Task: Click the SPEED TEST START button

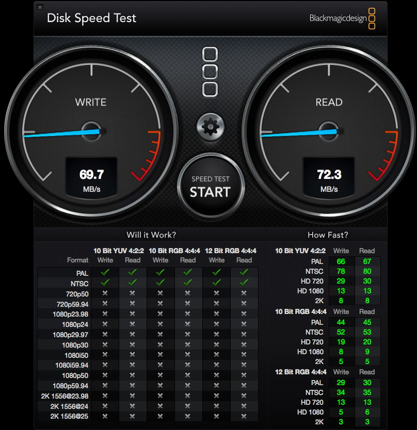Action: point(211,186)
